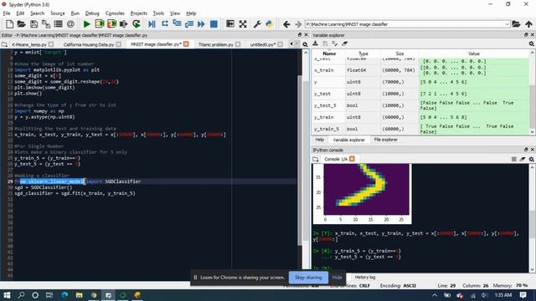This screenshot has height=301, width=536.
Task: Open the Tools menu
Action: point(158,13)
